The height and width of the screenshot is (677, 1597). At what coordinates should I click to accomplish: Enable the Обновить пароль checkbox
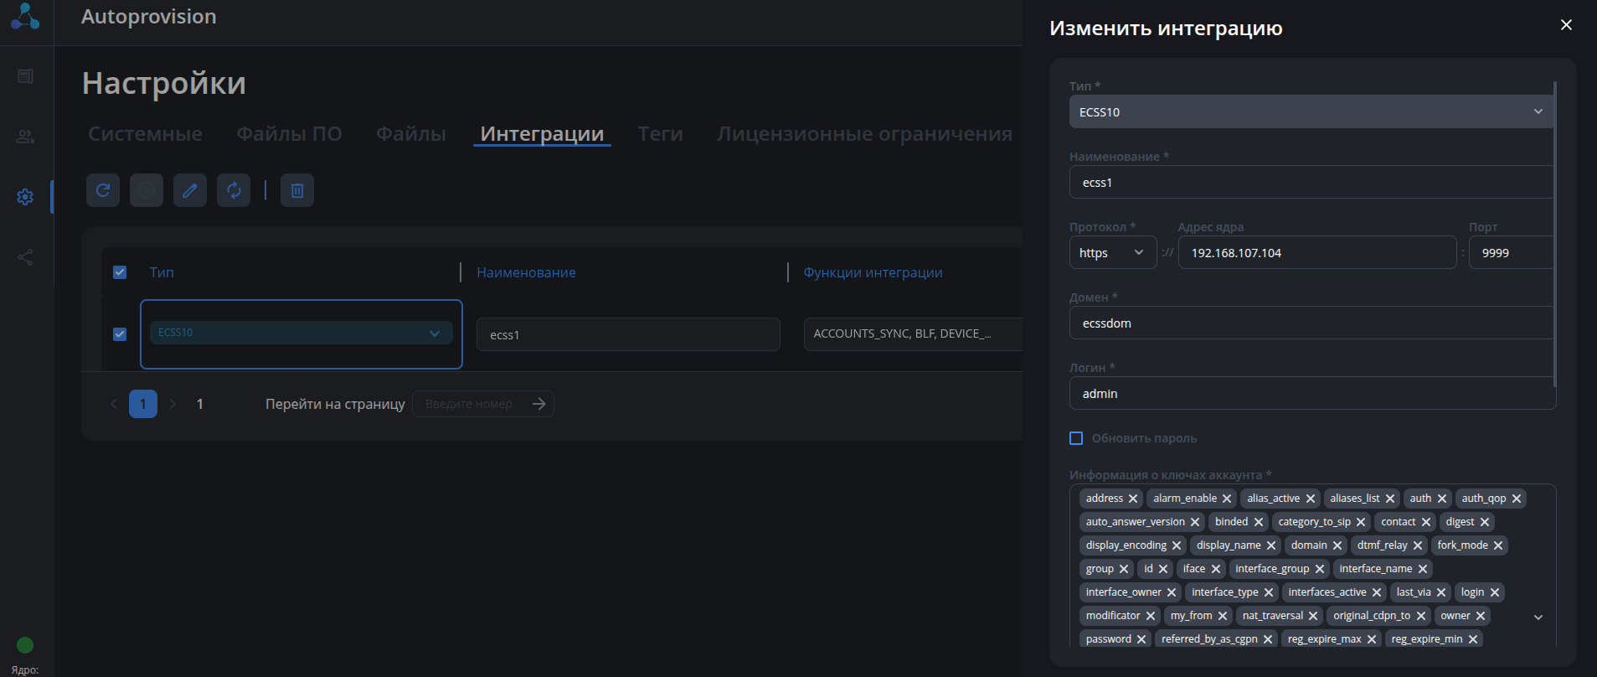pos(1076,438)
